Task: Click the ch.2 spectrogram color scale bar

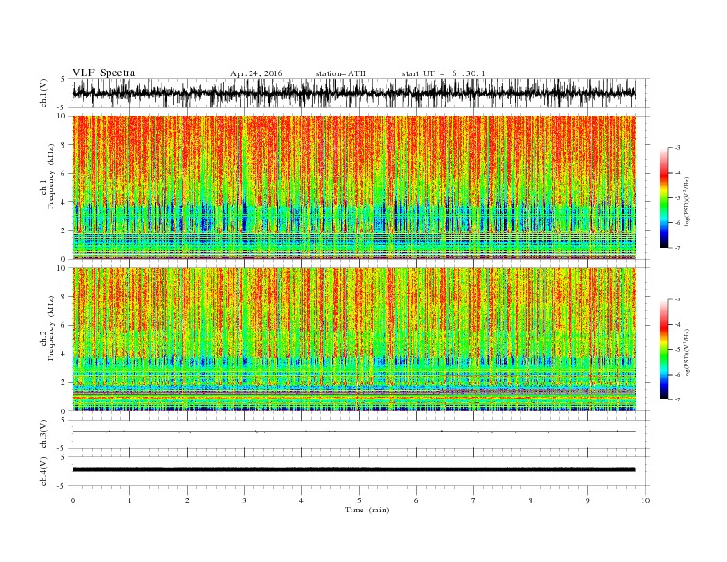Action: point(664,350)
